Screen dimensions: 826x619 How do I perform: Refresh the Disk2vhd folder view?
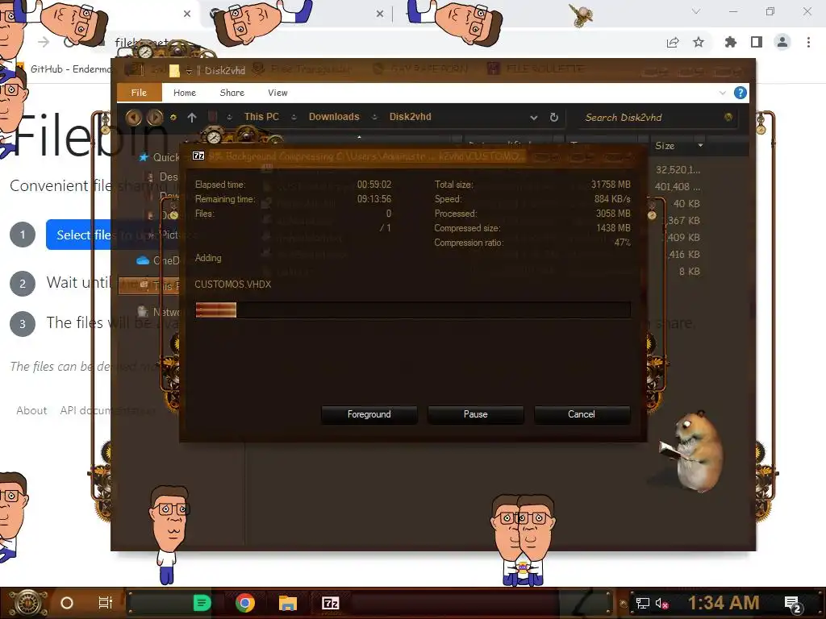[x=553, y=118]
